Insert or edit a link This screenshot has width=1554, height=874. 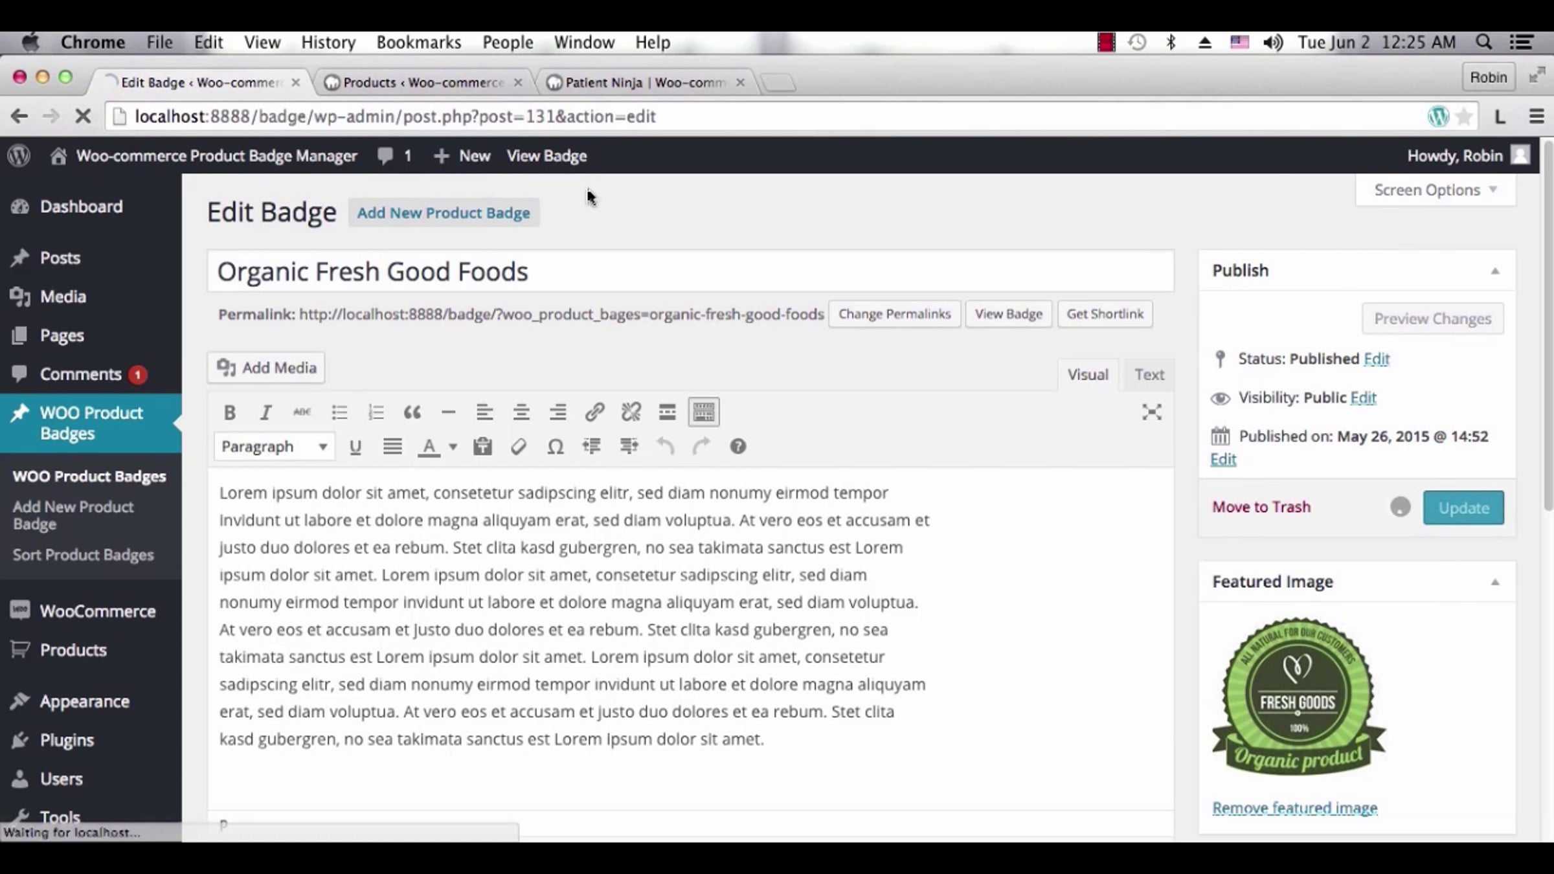click(x=594, y=412)
